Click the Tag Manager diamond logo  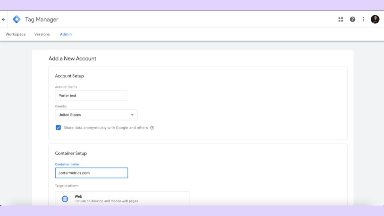tap(17, 19)
